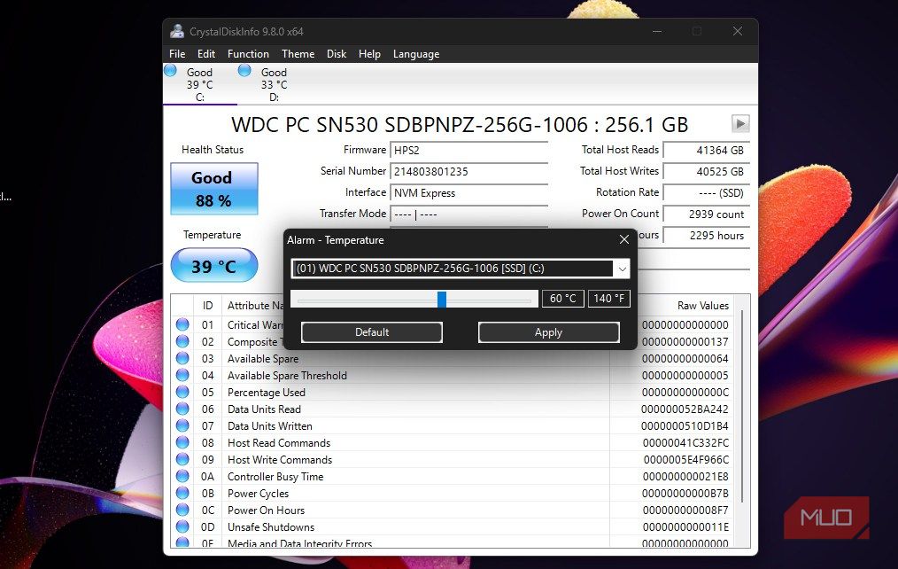Click the Apply button in alarm dialog
Screen dimensions: 898x569
pos(549,332)
